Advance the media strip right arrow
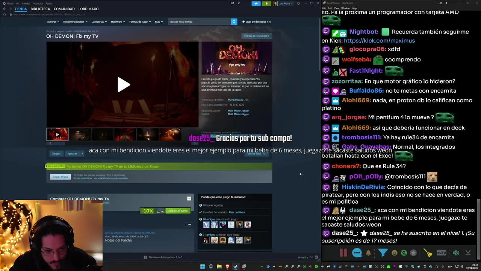The height and width of the screenshot is (271, 481). click(x=194, y=143)
